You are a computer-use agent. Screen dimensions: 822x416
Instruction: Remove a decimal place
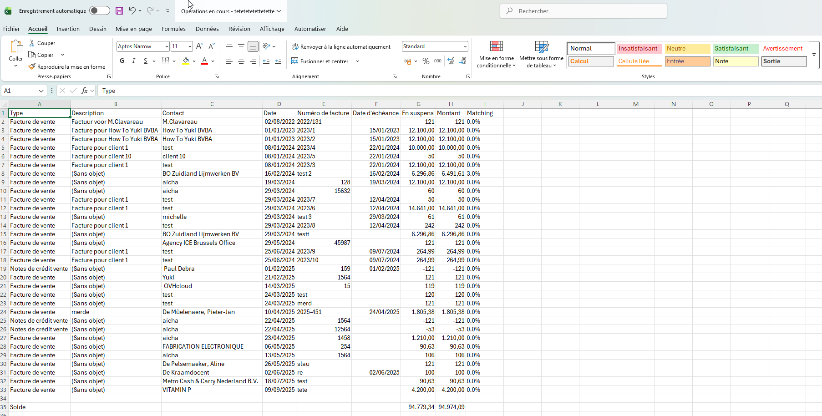pyautogui.click(x=463, y=61)
